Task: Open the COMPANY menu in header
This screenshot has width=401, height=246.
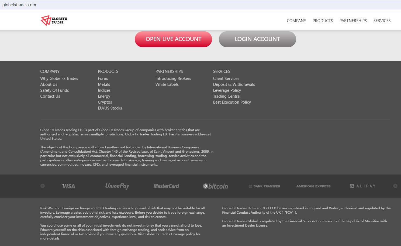Action: click(x=296, y=21)
